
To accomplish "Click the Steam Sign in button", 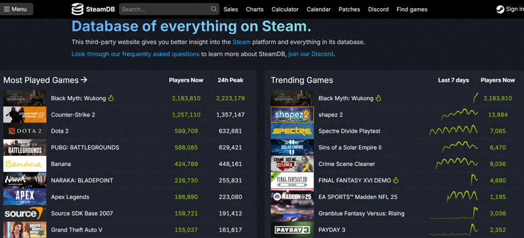I will (x=509, y=9).
